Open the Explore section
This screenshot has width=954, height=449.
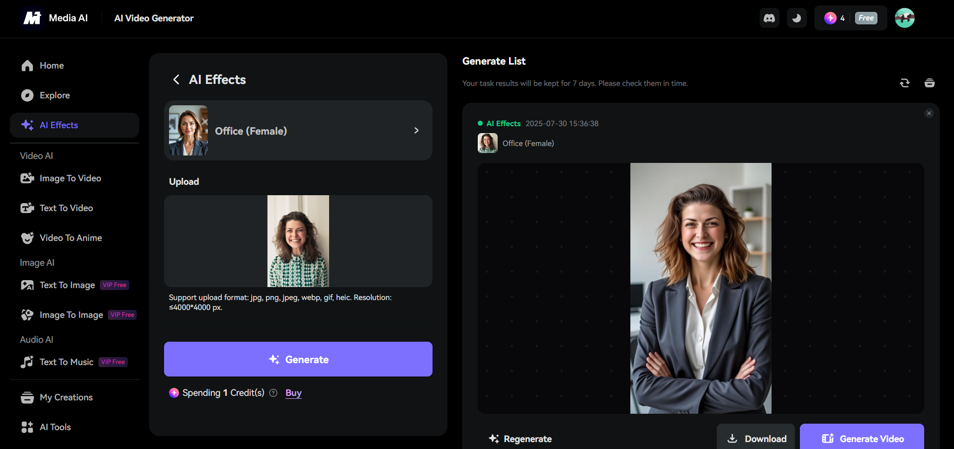tap(55, 95)
